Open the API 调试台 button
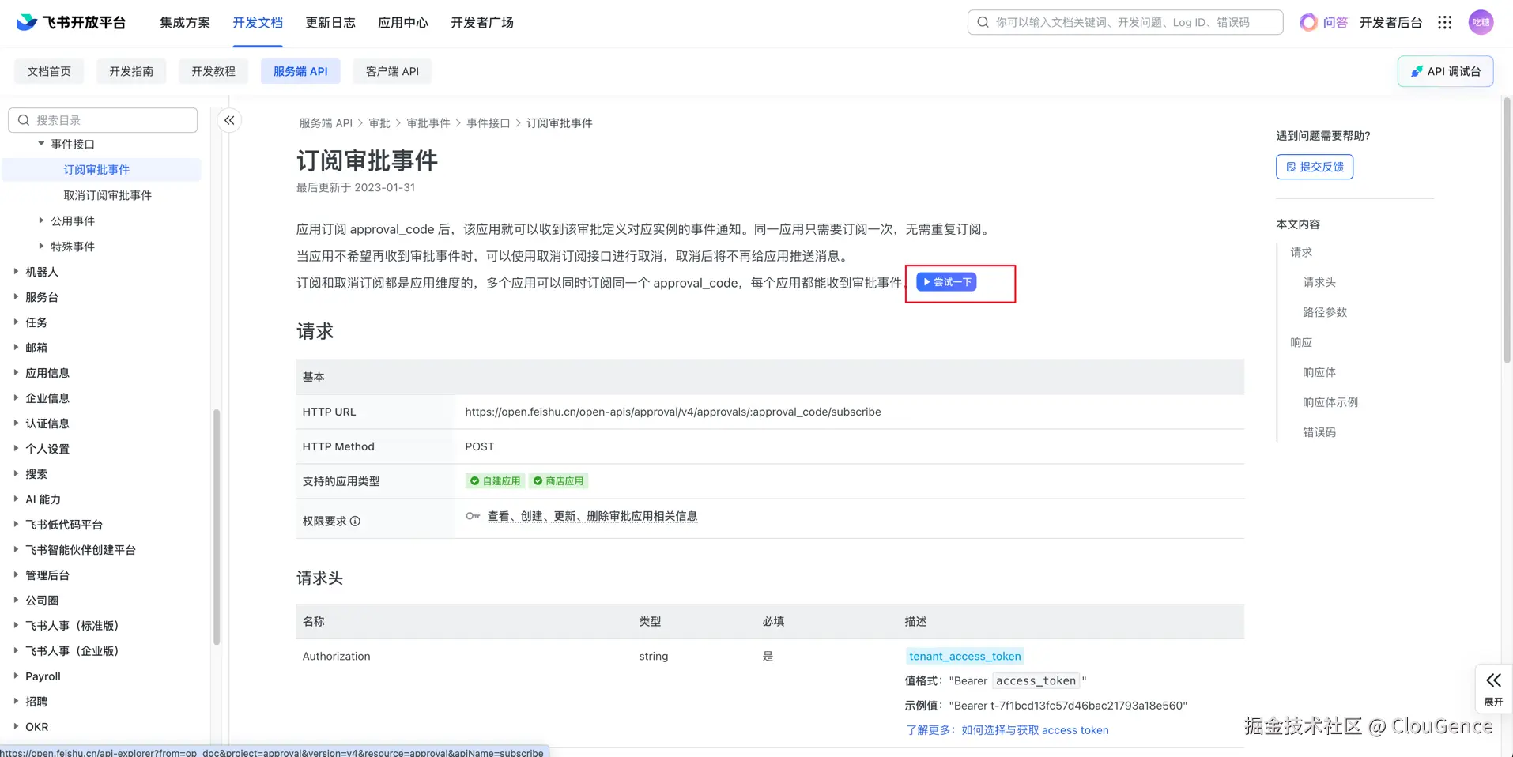This screenshot has height=757, width=1513. 1445,71
